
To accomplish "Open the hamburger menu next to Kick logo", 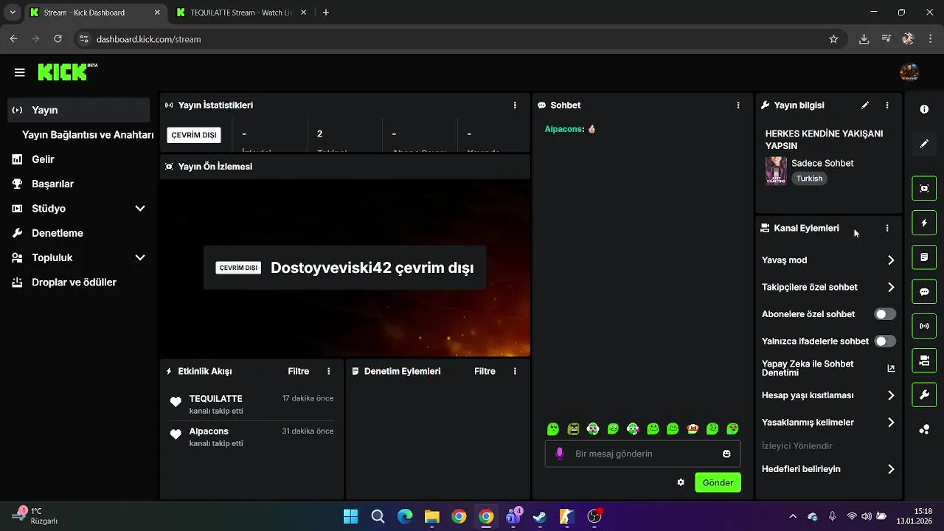I will pyautogui.click(x=20, y=72).
